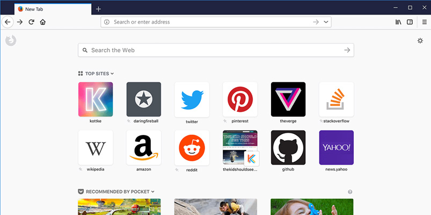Click the Pocket help question mark icon
This screenshot has width=431, height=215.
pyautogui.click(x=350, y=192)
